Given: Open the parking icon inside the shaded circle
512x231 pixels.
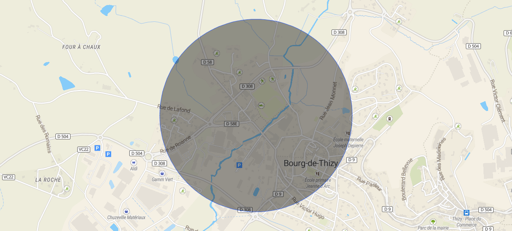Looking at the screenshot, I should click(239, 165).
